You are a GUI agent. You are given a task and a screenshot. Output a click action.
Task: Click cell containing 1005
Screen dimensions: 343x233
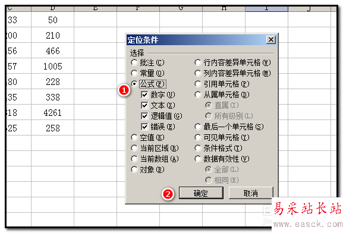[x=52, y=67]
